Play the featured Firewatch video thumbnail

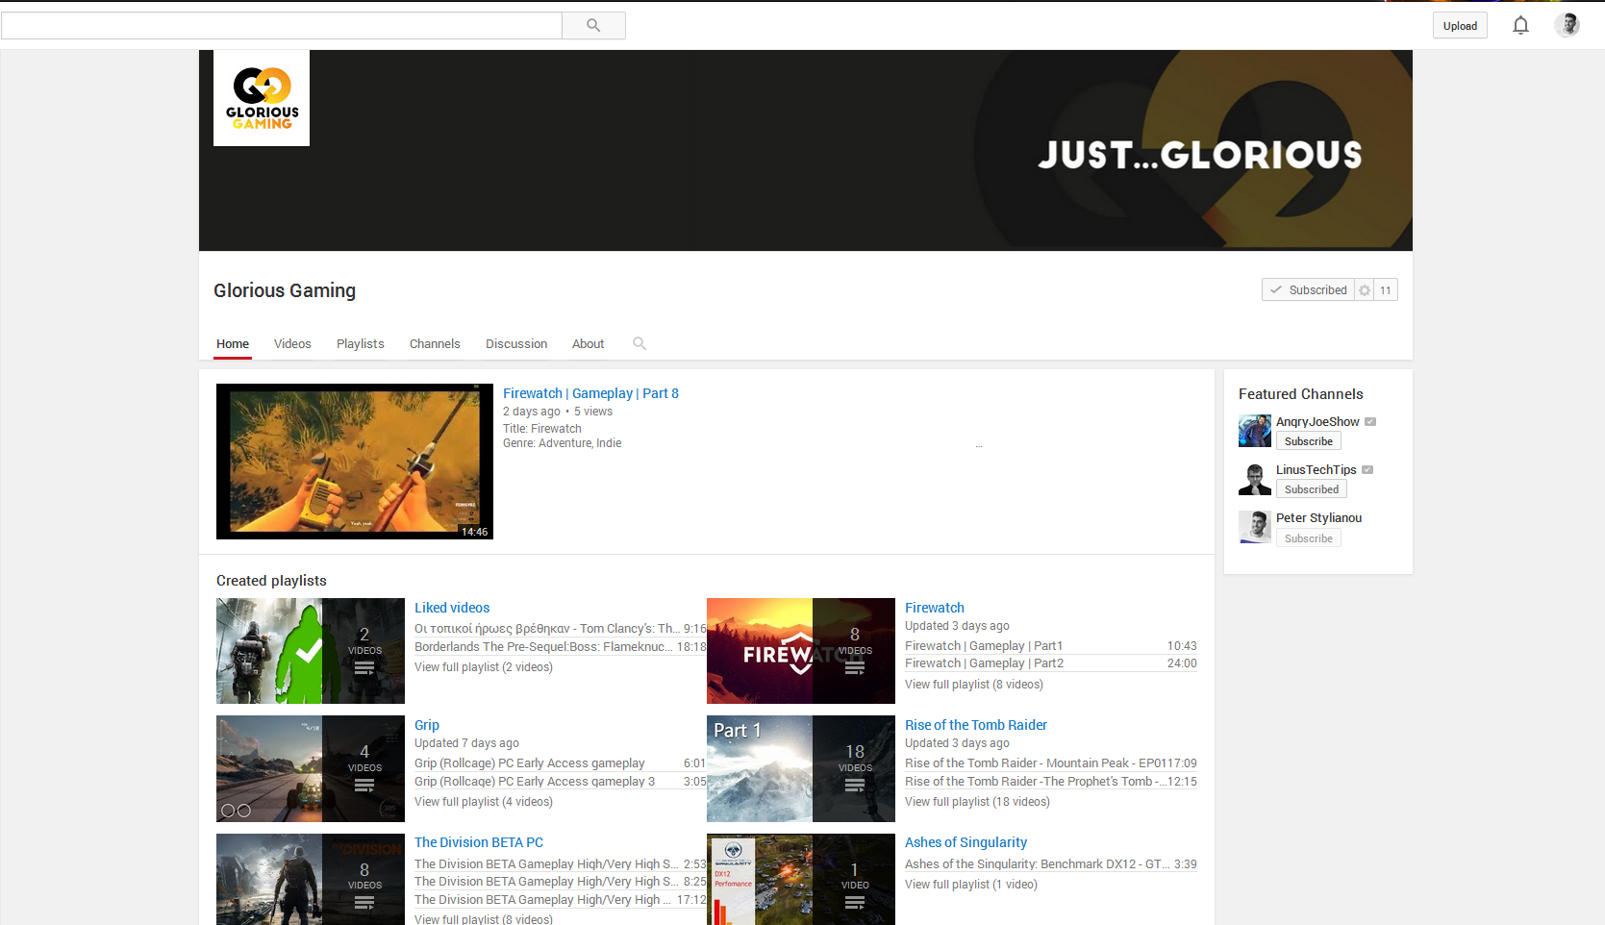tap(355, 462)
